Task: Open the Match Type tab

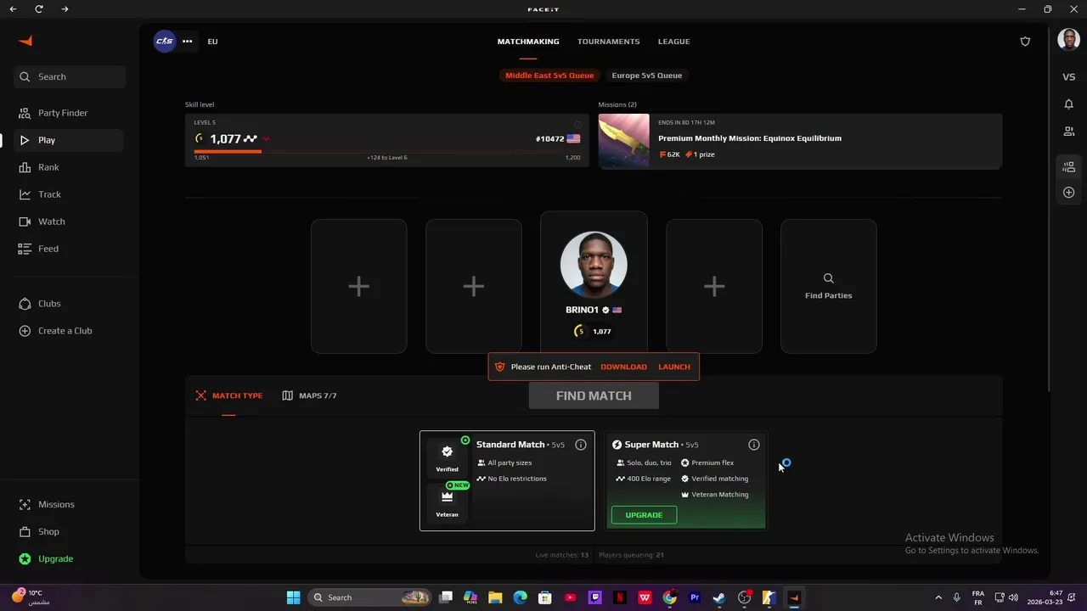Action: tap(229, 395)
